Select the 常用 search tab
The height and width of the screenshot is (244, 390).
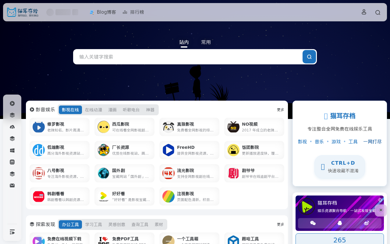206,42
